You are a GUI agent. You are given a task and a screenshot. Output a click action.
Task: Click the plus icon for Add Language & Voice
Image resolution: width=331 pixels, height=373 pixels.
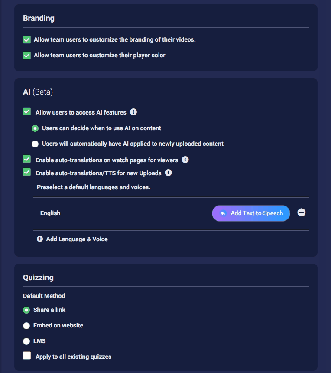coord(40,239)
